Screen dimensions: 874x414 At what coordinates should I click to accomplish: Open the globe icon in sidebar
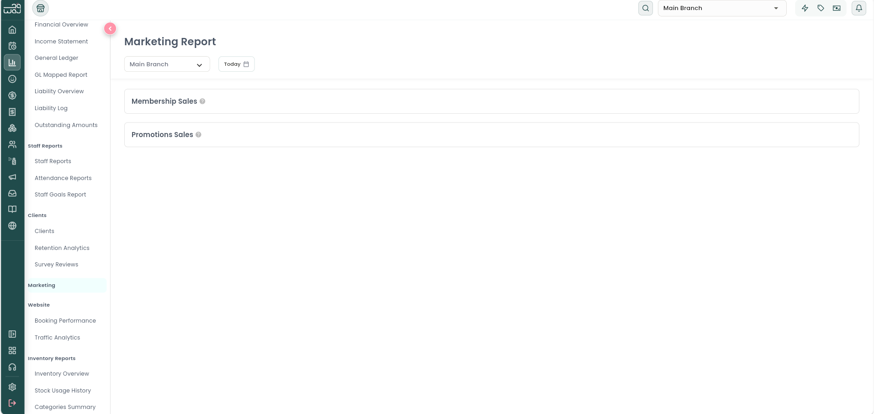12,226
